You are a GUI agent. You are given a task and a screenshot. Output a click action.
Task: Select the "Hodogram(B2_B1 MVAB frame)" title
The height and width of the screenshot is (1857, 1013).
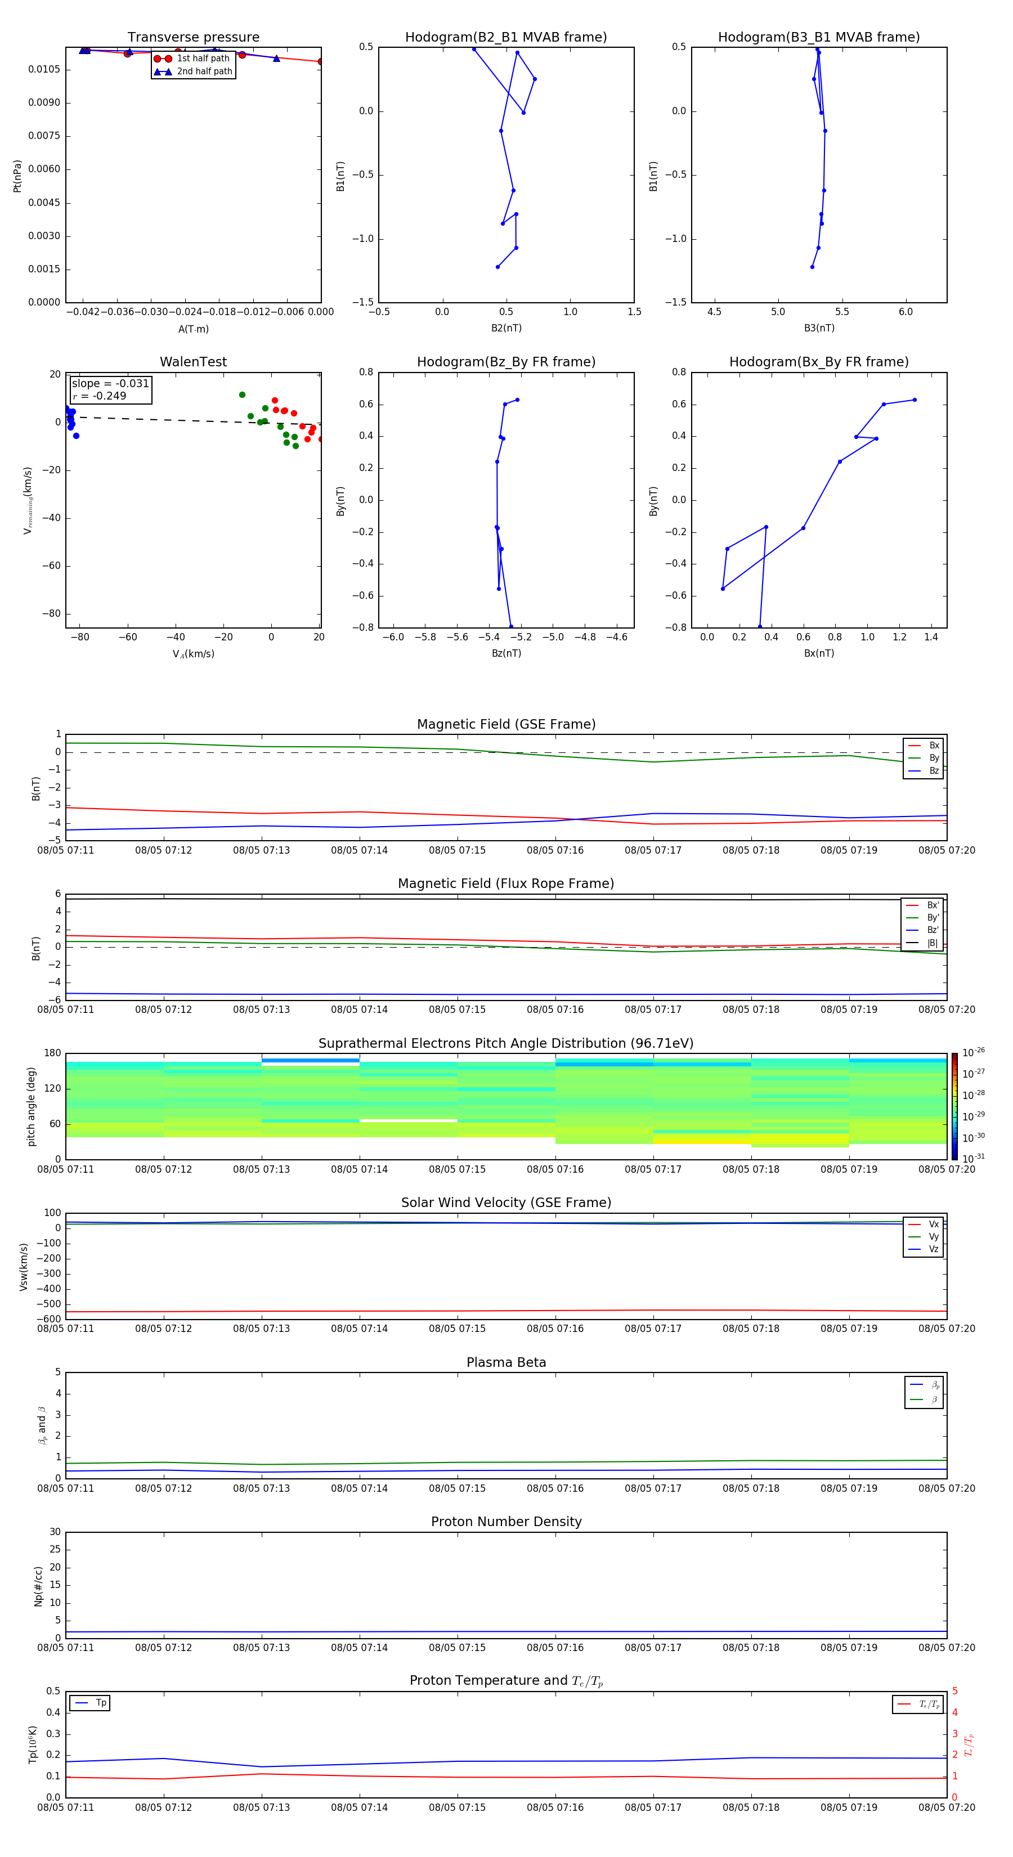[x=506, y=38]
